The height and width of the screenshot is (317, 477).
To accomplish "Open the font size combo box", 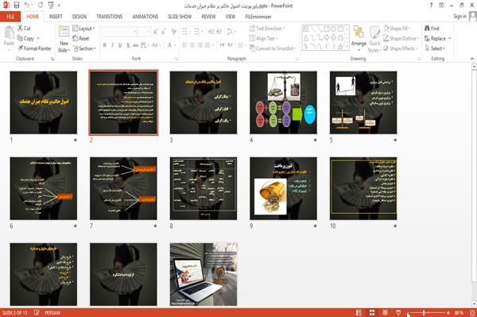I will (144, 32).
